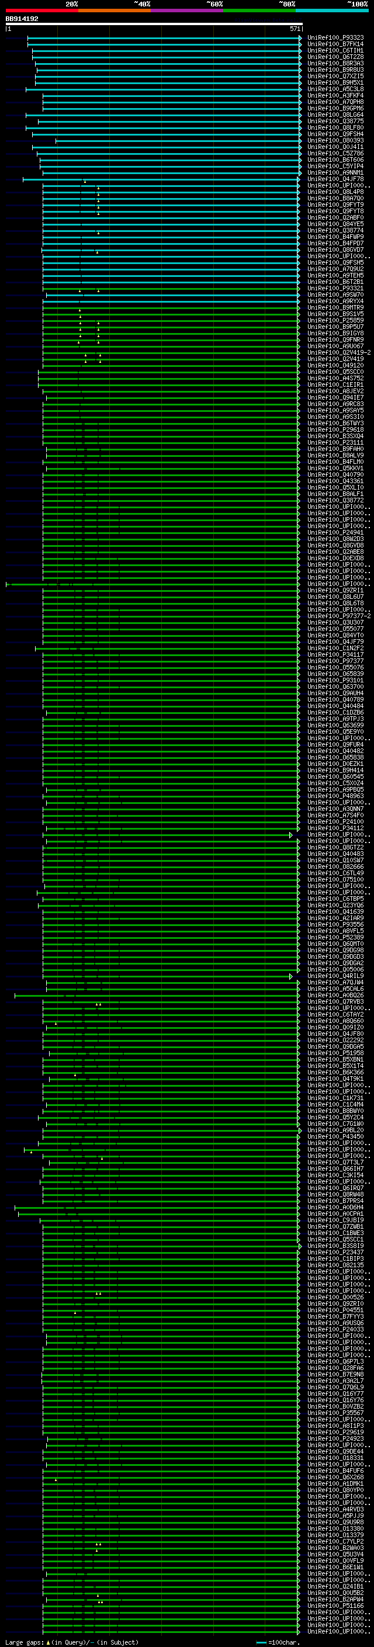
Task: Select hit label UniRef100_Q38774
Action: point(335,231)
